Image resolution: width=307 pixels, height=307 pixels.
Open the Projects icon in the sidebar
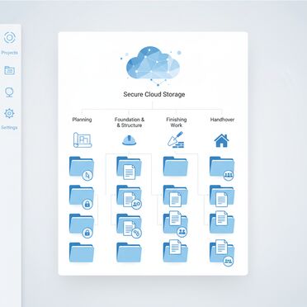(x=10, y=38)
